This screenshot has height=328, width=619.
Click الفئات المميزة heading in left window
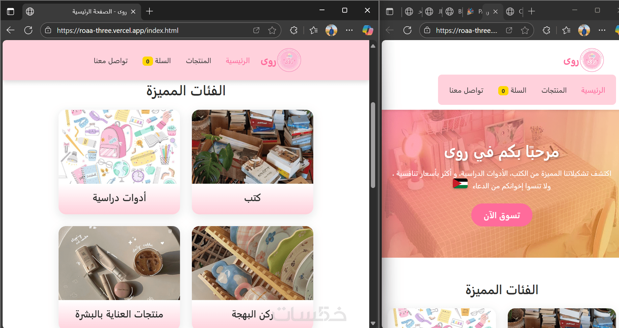(186, 91)
